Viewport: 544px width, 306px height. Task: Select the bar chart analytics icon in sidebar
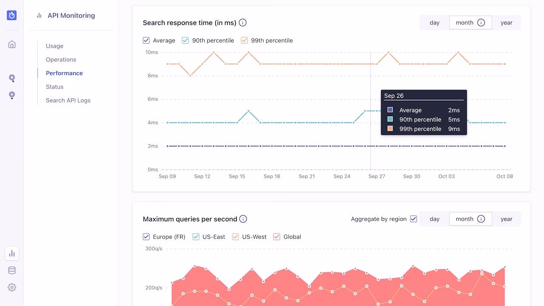point(11,253)
